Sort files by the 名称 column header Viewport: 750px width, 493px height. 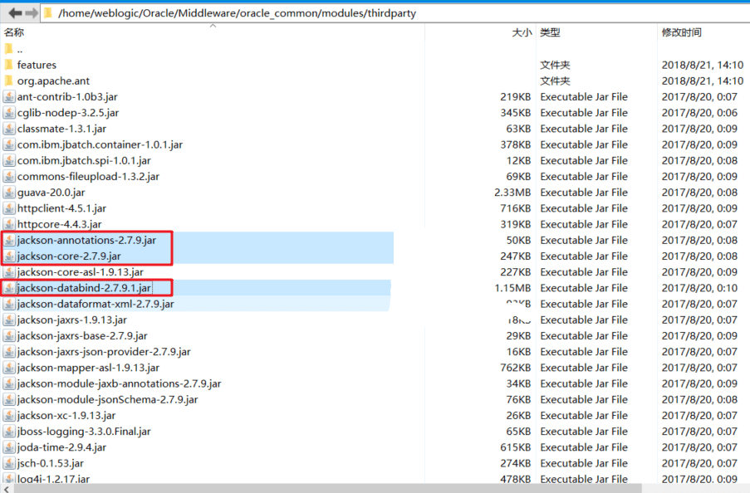[14, 32]
